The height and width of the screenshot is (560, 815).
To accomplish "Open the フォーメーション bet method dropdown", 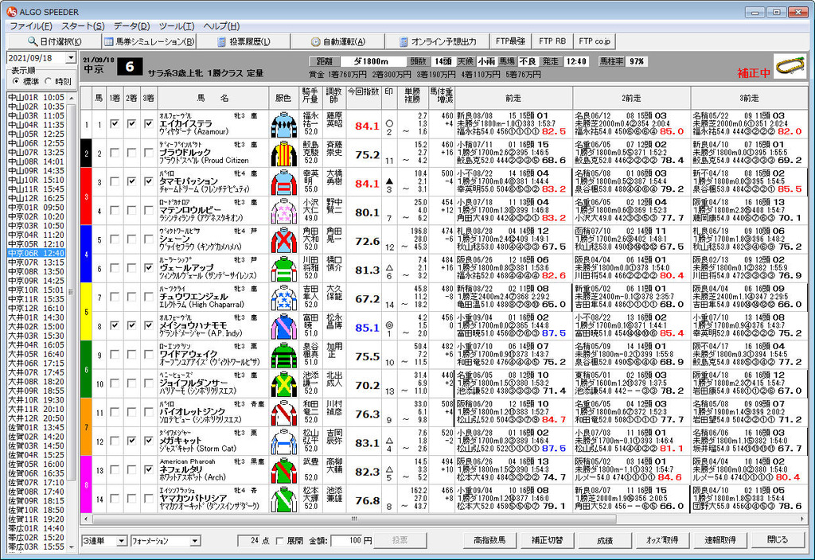I will [x=194, y=541].
